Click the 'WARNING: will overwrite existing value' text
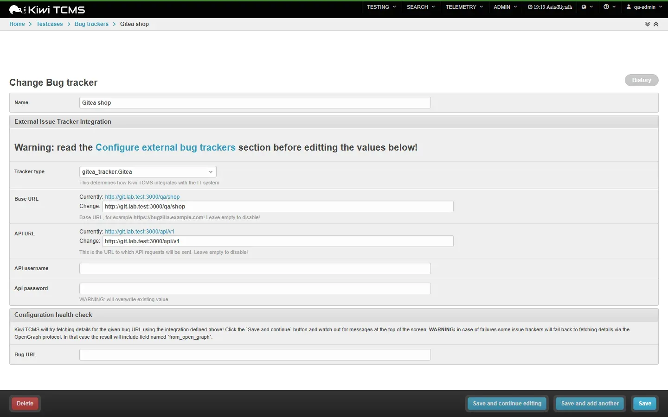This screenshot has height=417, width=668. pyautogui.click(x=124, y=300)
